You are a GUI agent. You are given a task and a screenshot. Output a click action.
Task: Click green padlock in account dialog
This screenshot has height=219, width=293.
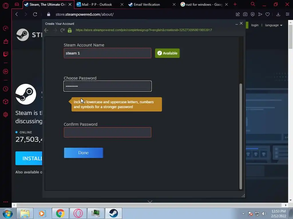[70, 30]
